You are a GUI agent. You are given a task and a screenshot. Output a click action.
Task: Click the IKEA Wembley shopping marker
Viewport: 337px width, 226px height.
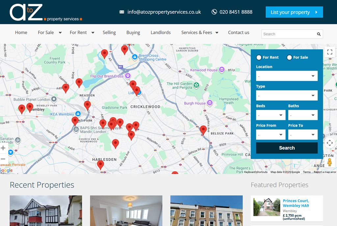pos(78,114)
